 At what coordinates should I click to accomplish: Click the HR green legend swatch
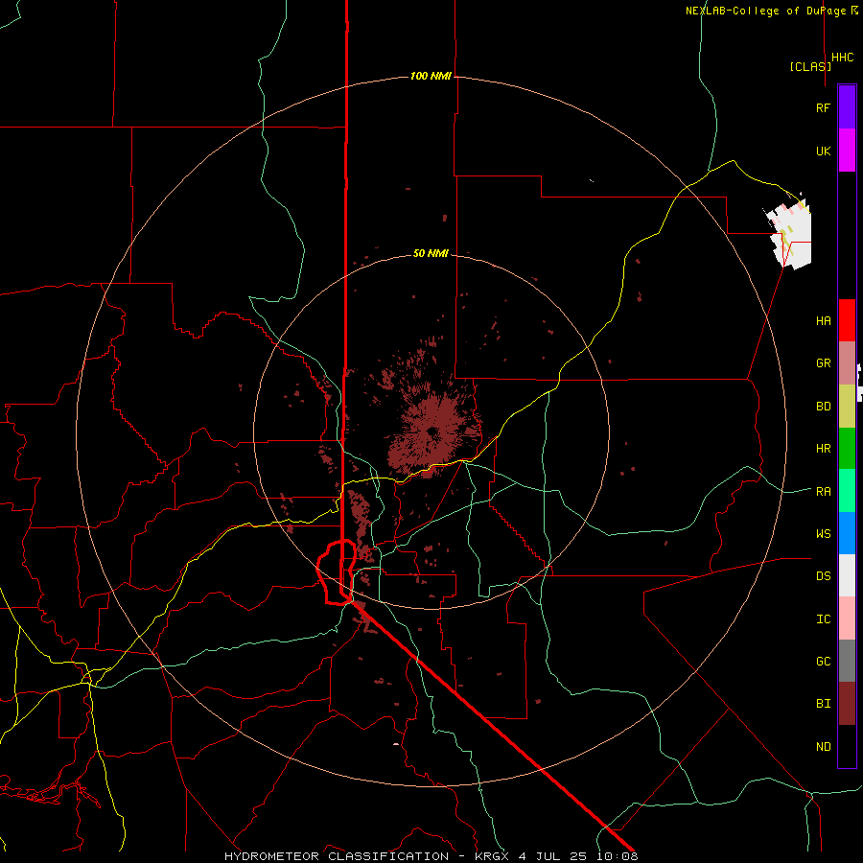pyautogui.click(x=847, y=448)
